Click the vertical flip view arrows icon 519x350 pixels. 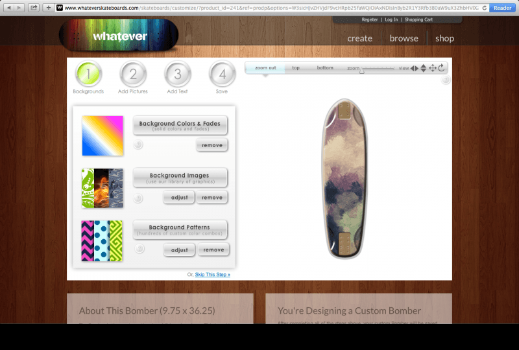pos(424,68)
